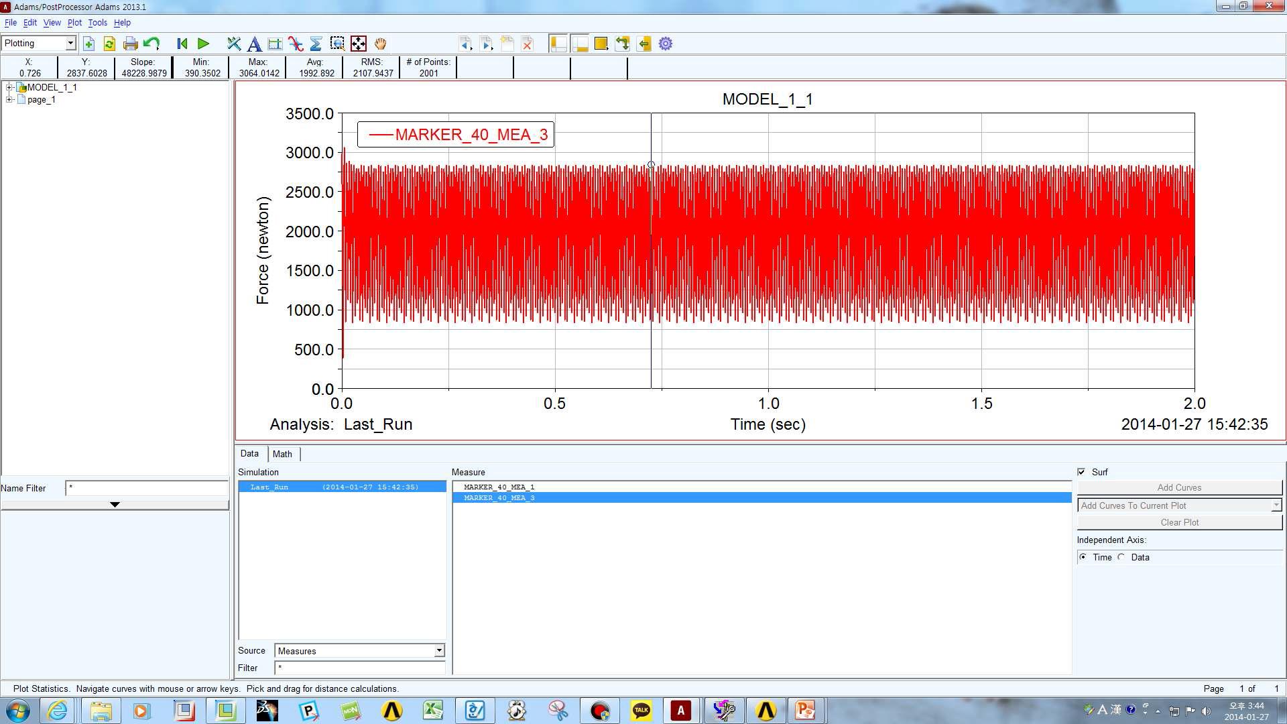Click the Undo arrow icon

coord(152,44)
